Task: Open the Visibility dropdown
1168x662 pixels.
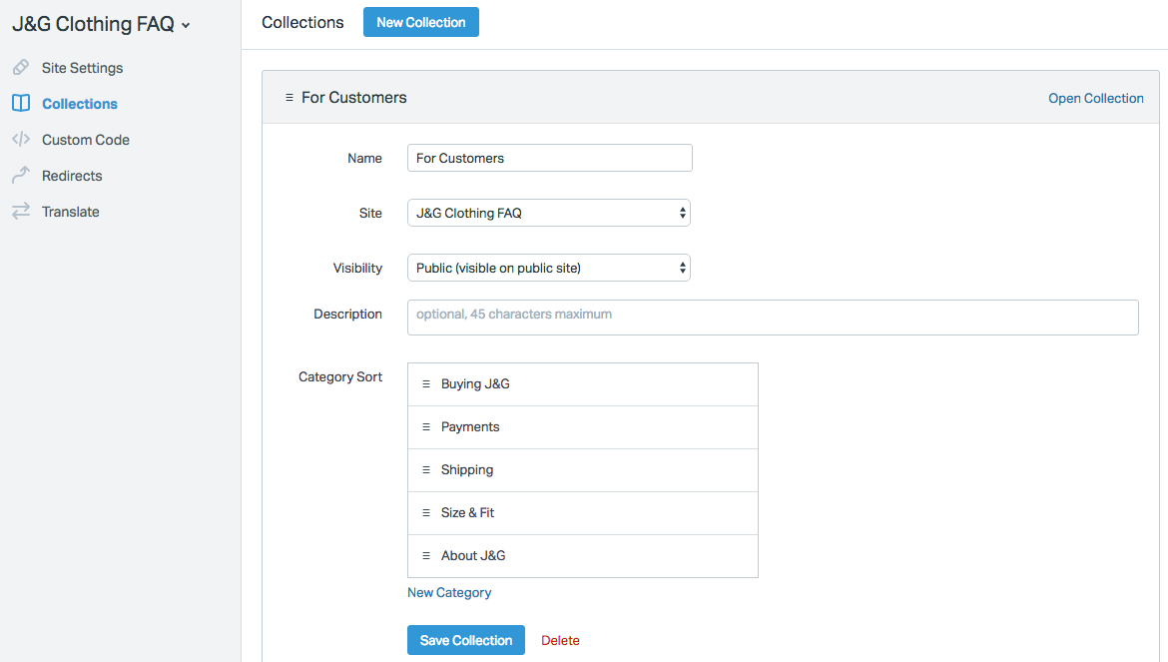Action: coord(548,268)
